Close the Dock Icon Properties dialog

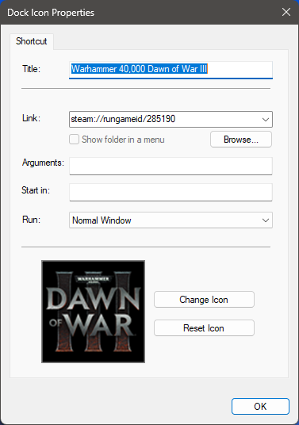(286, 12)
